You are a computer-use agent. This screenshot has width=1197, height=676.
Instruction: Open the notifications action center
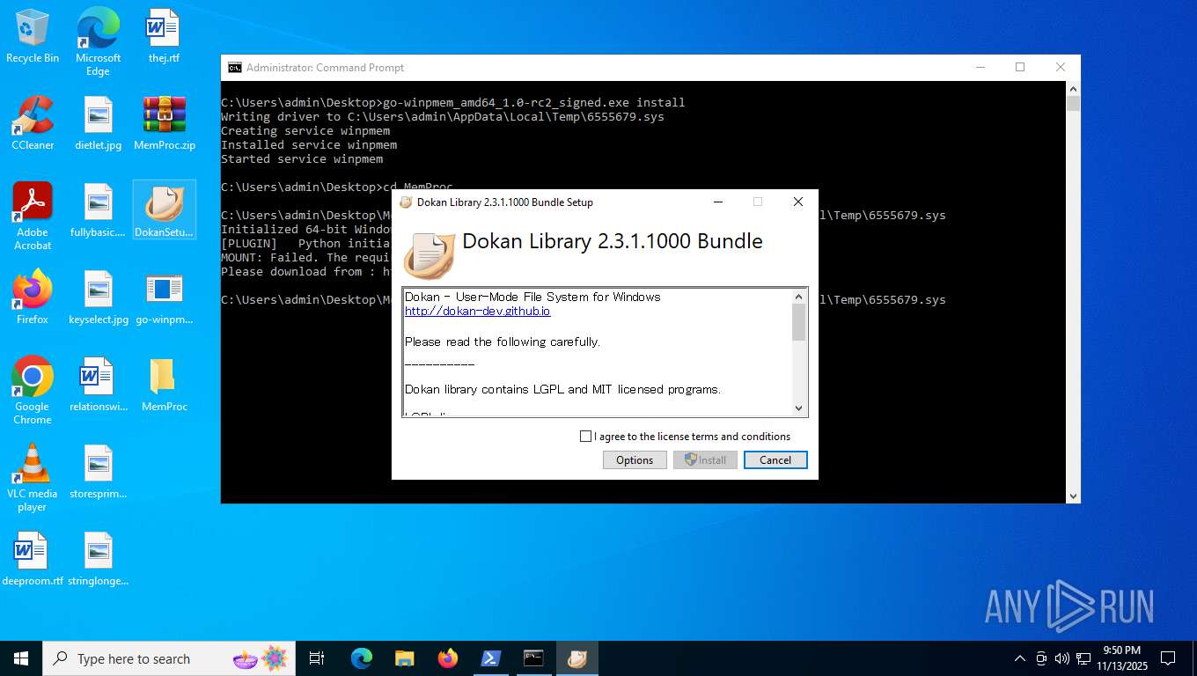1168,658
